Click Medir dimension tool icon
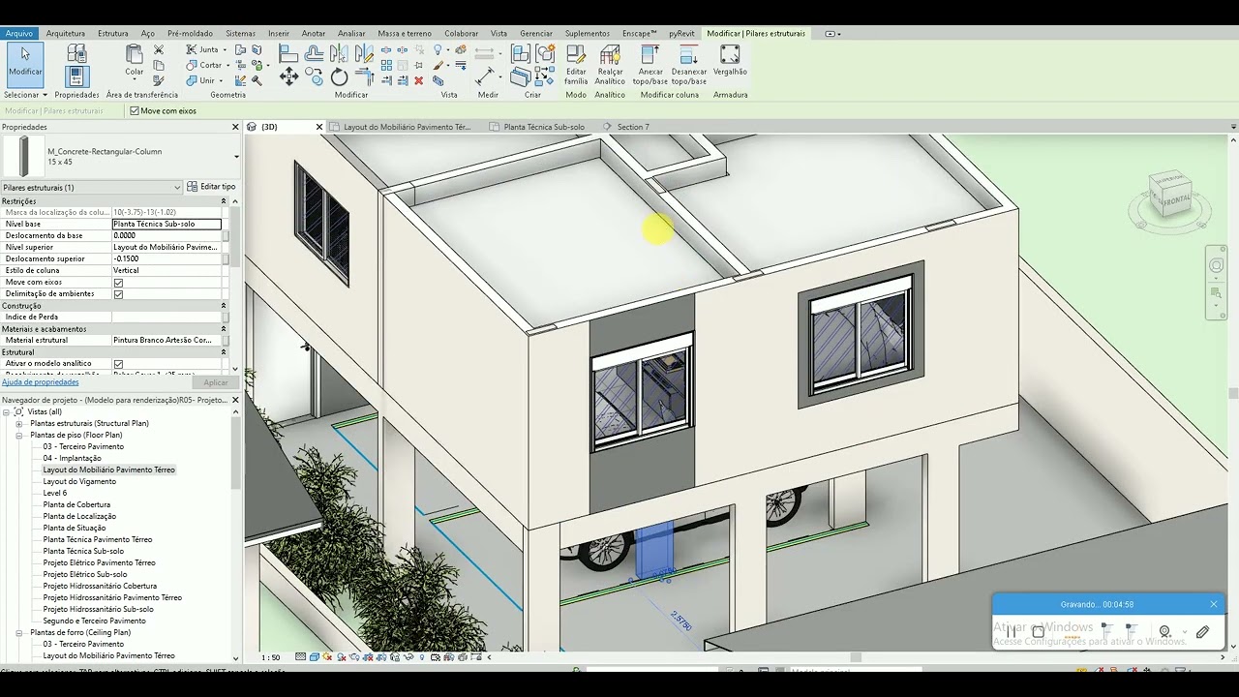Screen dimensions: 1239x697 [486, 76]
